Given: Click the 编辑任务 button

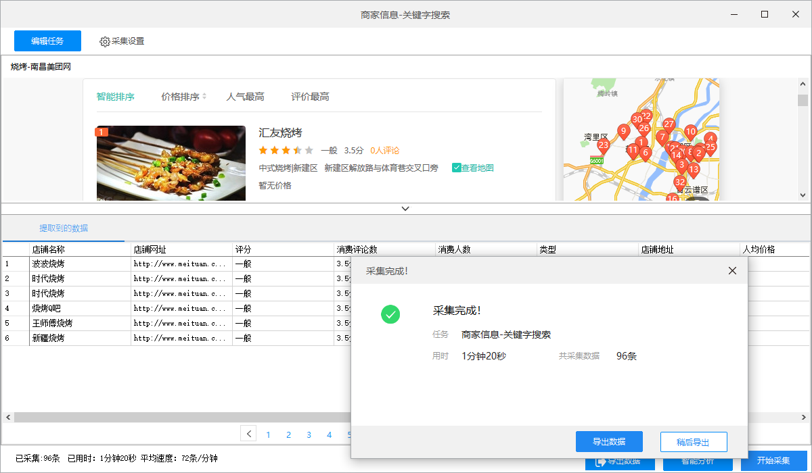Looking at the screenshot, I should (47, 41).
